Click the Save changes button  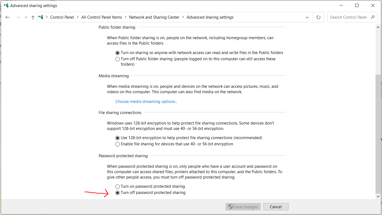coord(243,207)
